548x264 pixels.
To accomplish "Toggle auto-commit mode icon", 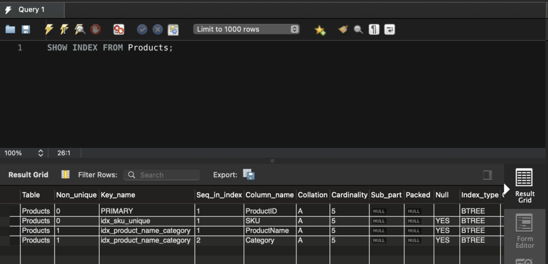I will click(x=173, y=29).
